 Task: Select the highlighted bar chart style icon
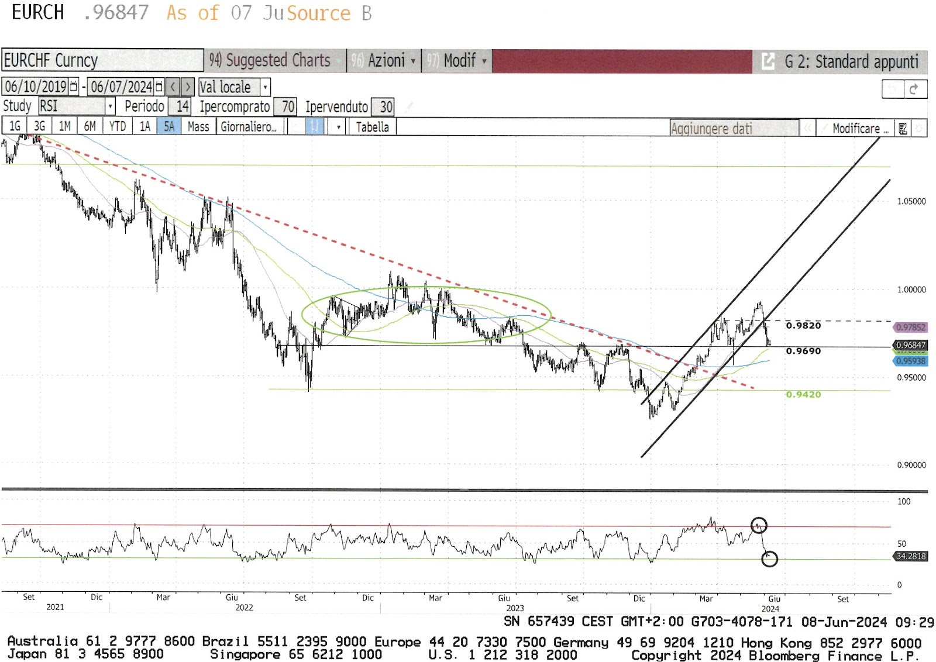click(314, 127)
